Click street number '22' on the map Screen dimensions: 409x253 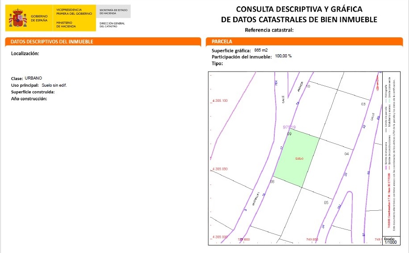coord(364,126)
